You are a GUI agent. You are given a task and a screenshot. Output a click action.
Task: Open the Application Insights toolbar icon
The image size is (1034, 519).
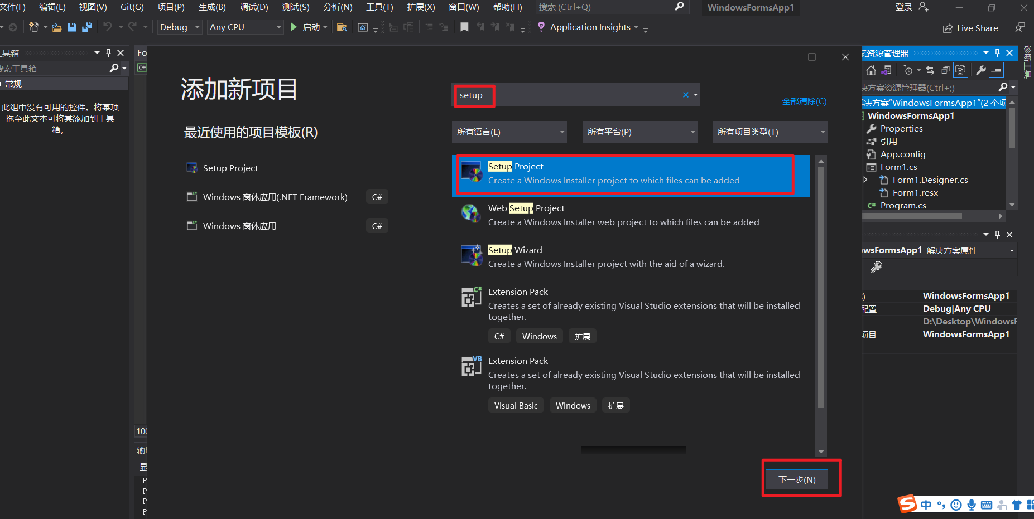(x=541, y=27)
